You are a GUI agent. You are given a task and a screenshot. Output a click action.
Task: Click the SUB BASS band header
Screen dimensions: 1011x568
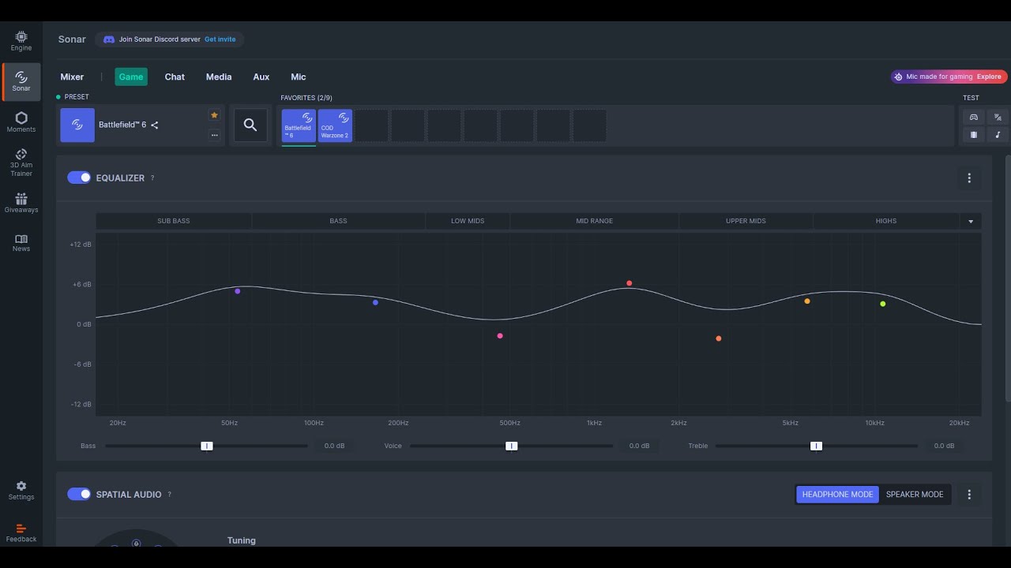coord(174,221)
